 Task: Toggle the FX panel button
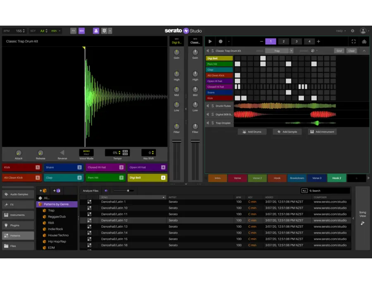click(73, 31)
